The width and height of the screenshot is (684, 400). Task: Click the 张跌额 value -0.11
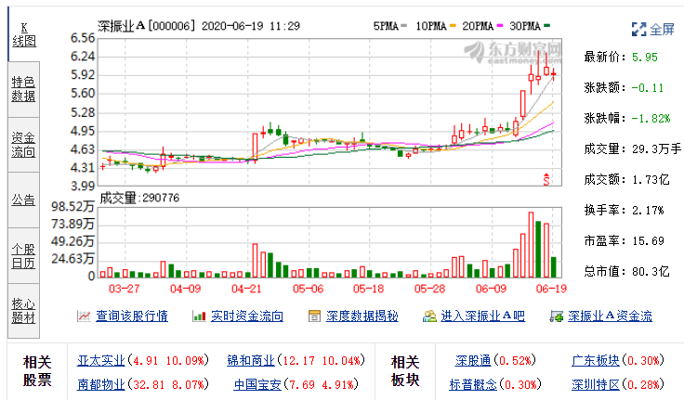[x=648, y=87]
